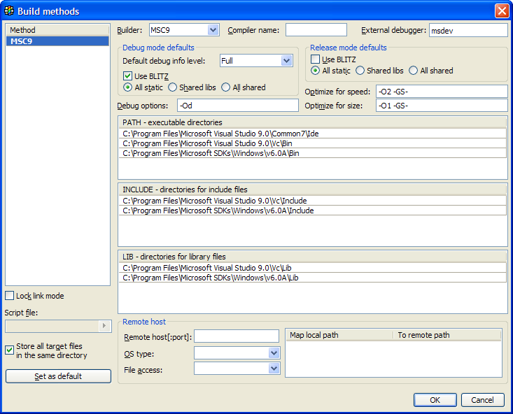513x414 pixels.
Task: Select Shared libs for Debug mode
Action: (173, 87)
